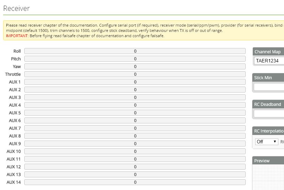Click the red 'IMPORTANT' warning text
284x190 pixels.
[17, 36]
